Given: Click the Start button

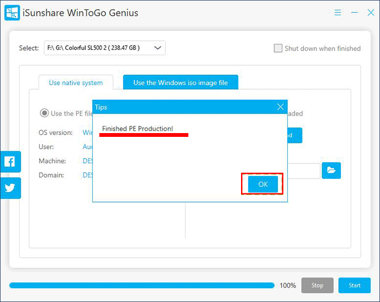Looking at the screenshot, I should pyautogui.click(x=354, y=285).
